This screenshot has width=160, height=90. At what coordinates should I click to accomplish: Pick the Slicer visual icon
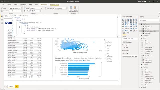point(126,28)
